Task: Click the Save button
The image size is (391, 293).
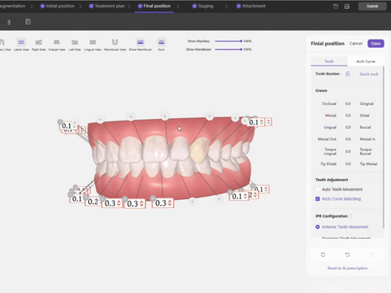Action: point(376,44)
